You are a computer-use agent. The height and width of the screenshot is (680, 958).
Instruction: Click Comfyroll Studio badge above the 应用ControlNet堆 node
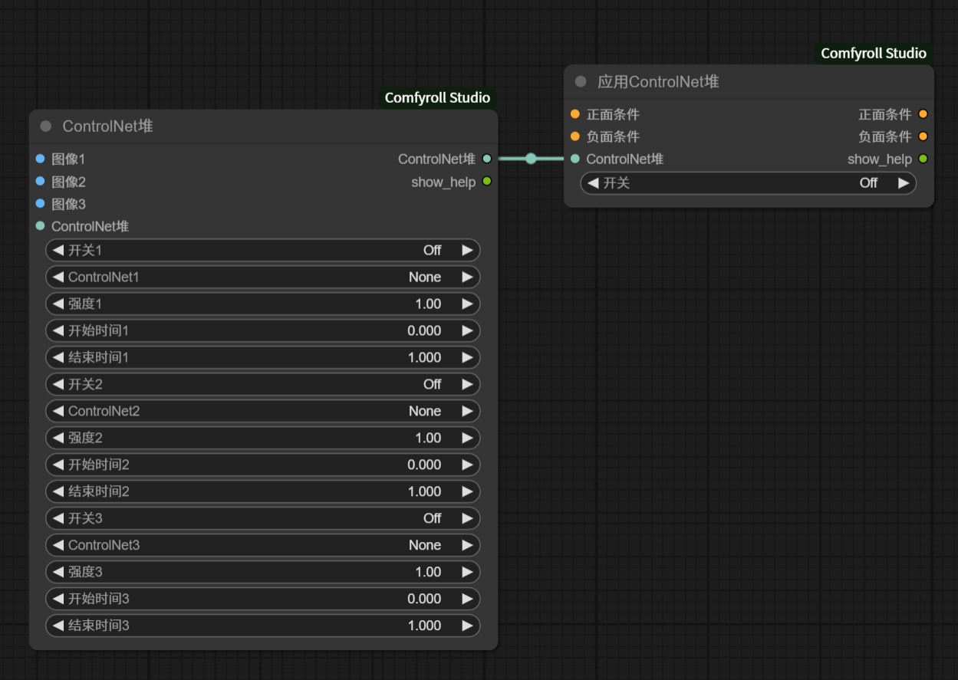(x=874, y=54)
